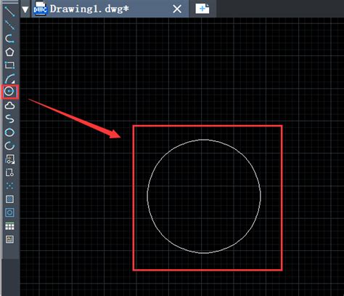Select the Polyline tool
The image size is (344, 296).
[9, 39]
